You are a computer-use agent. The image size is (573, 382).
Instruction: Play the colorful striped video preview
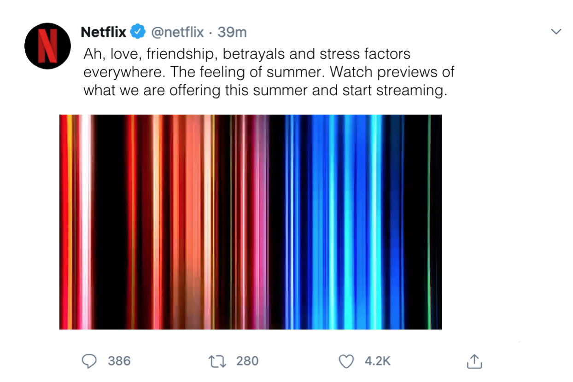(251, 222)
